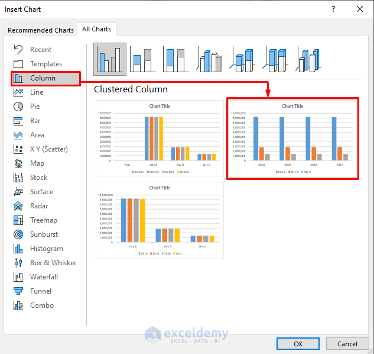Viewport: 374px width, 354px height.
Task: Switch to the All Charts tab
Action: (x=96, y=29)
